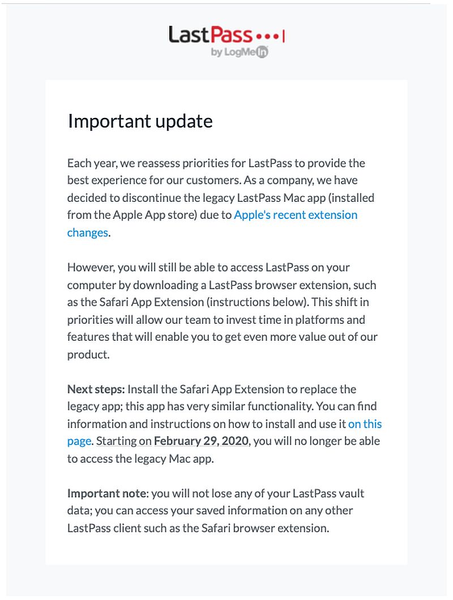453x600 pixels.
Task: Click the 'Important update' heading
Action: pyautogui.click(x=140, y=121)
